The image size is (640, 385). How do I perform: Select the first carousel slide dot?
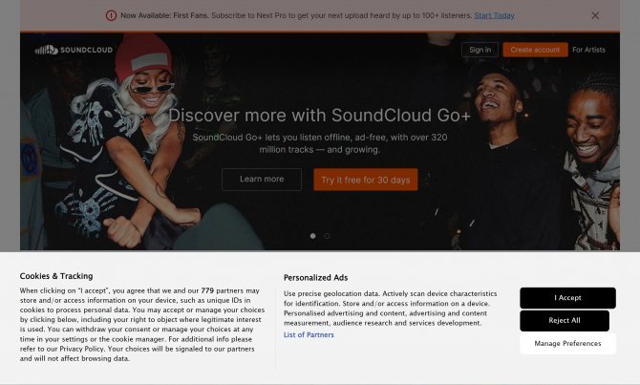tap(313, 236)
